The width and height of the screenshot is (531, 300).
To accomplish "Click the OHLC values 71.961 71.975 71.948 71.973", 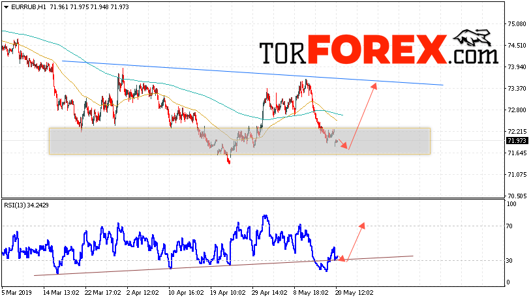I will point(89,7).
